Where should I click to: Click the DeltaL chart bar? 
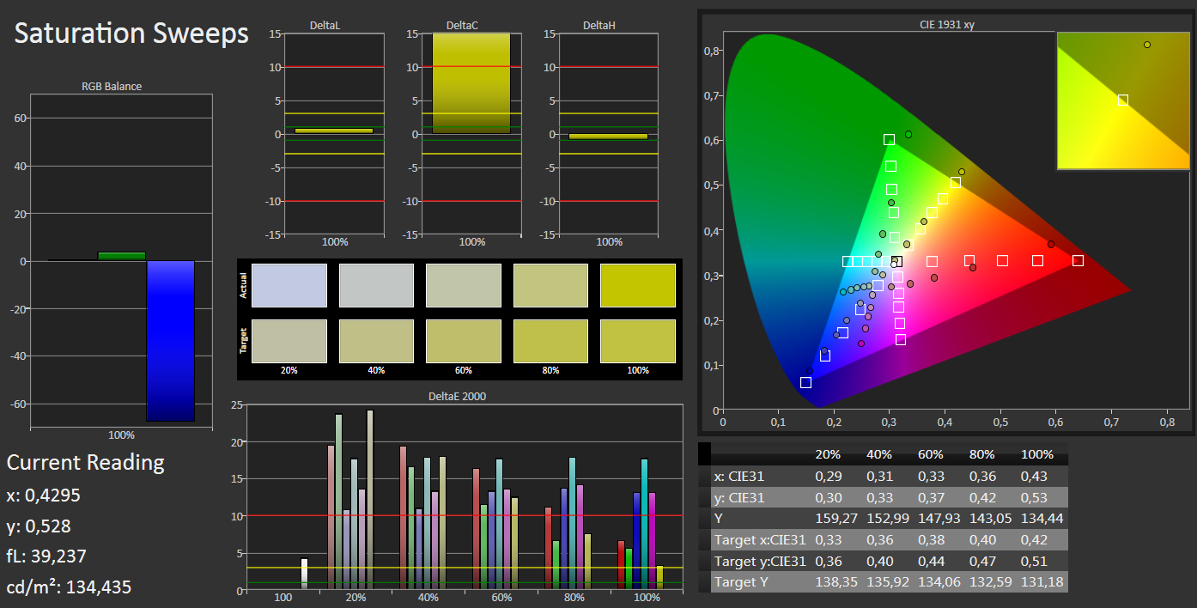pos(334,131)
